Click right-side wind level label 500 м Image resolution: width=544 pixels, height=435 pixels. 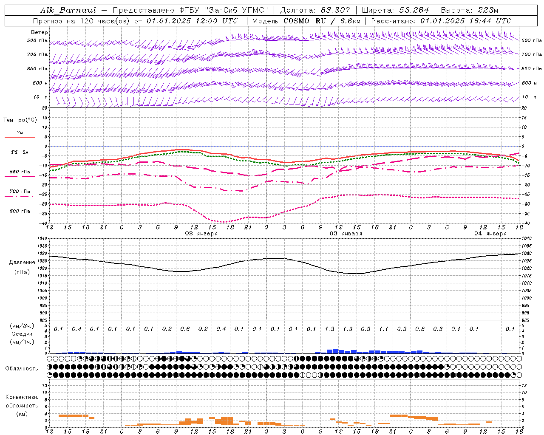coord(529,83)
